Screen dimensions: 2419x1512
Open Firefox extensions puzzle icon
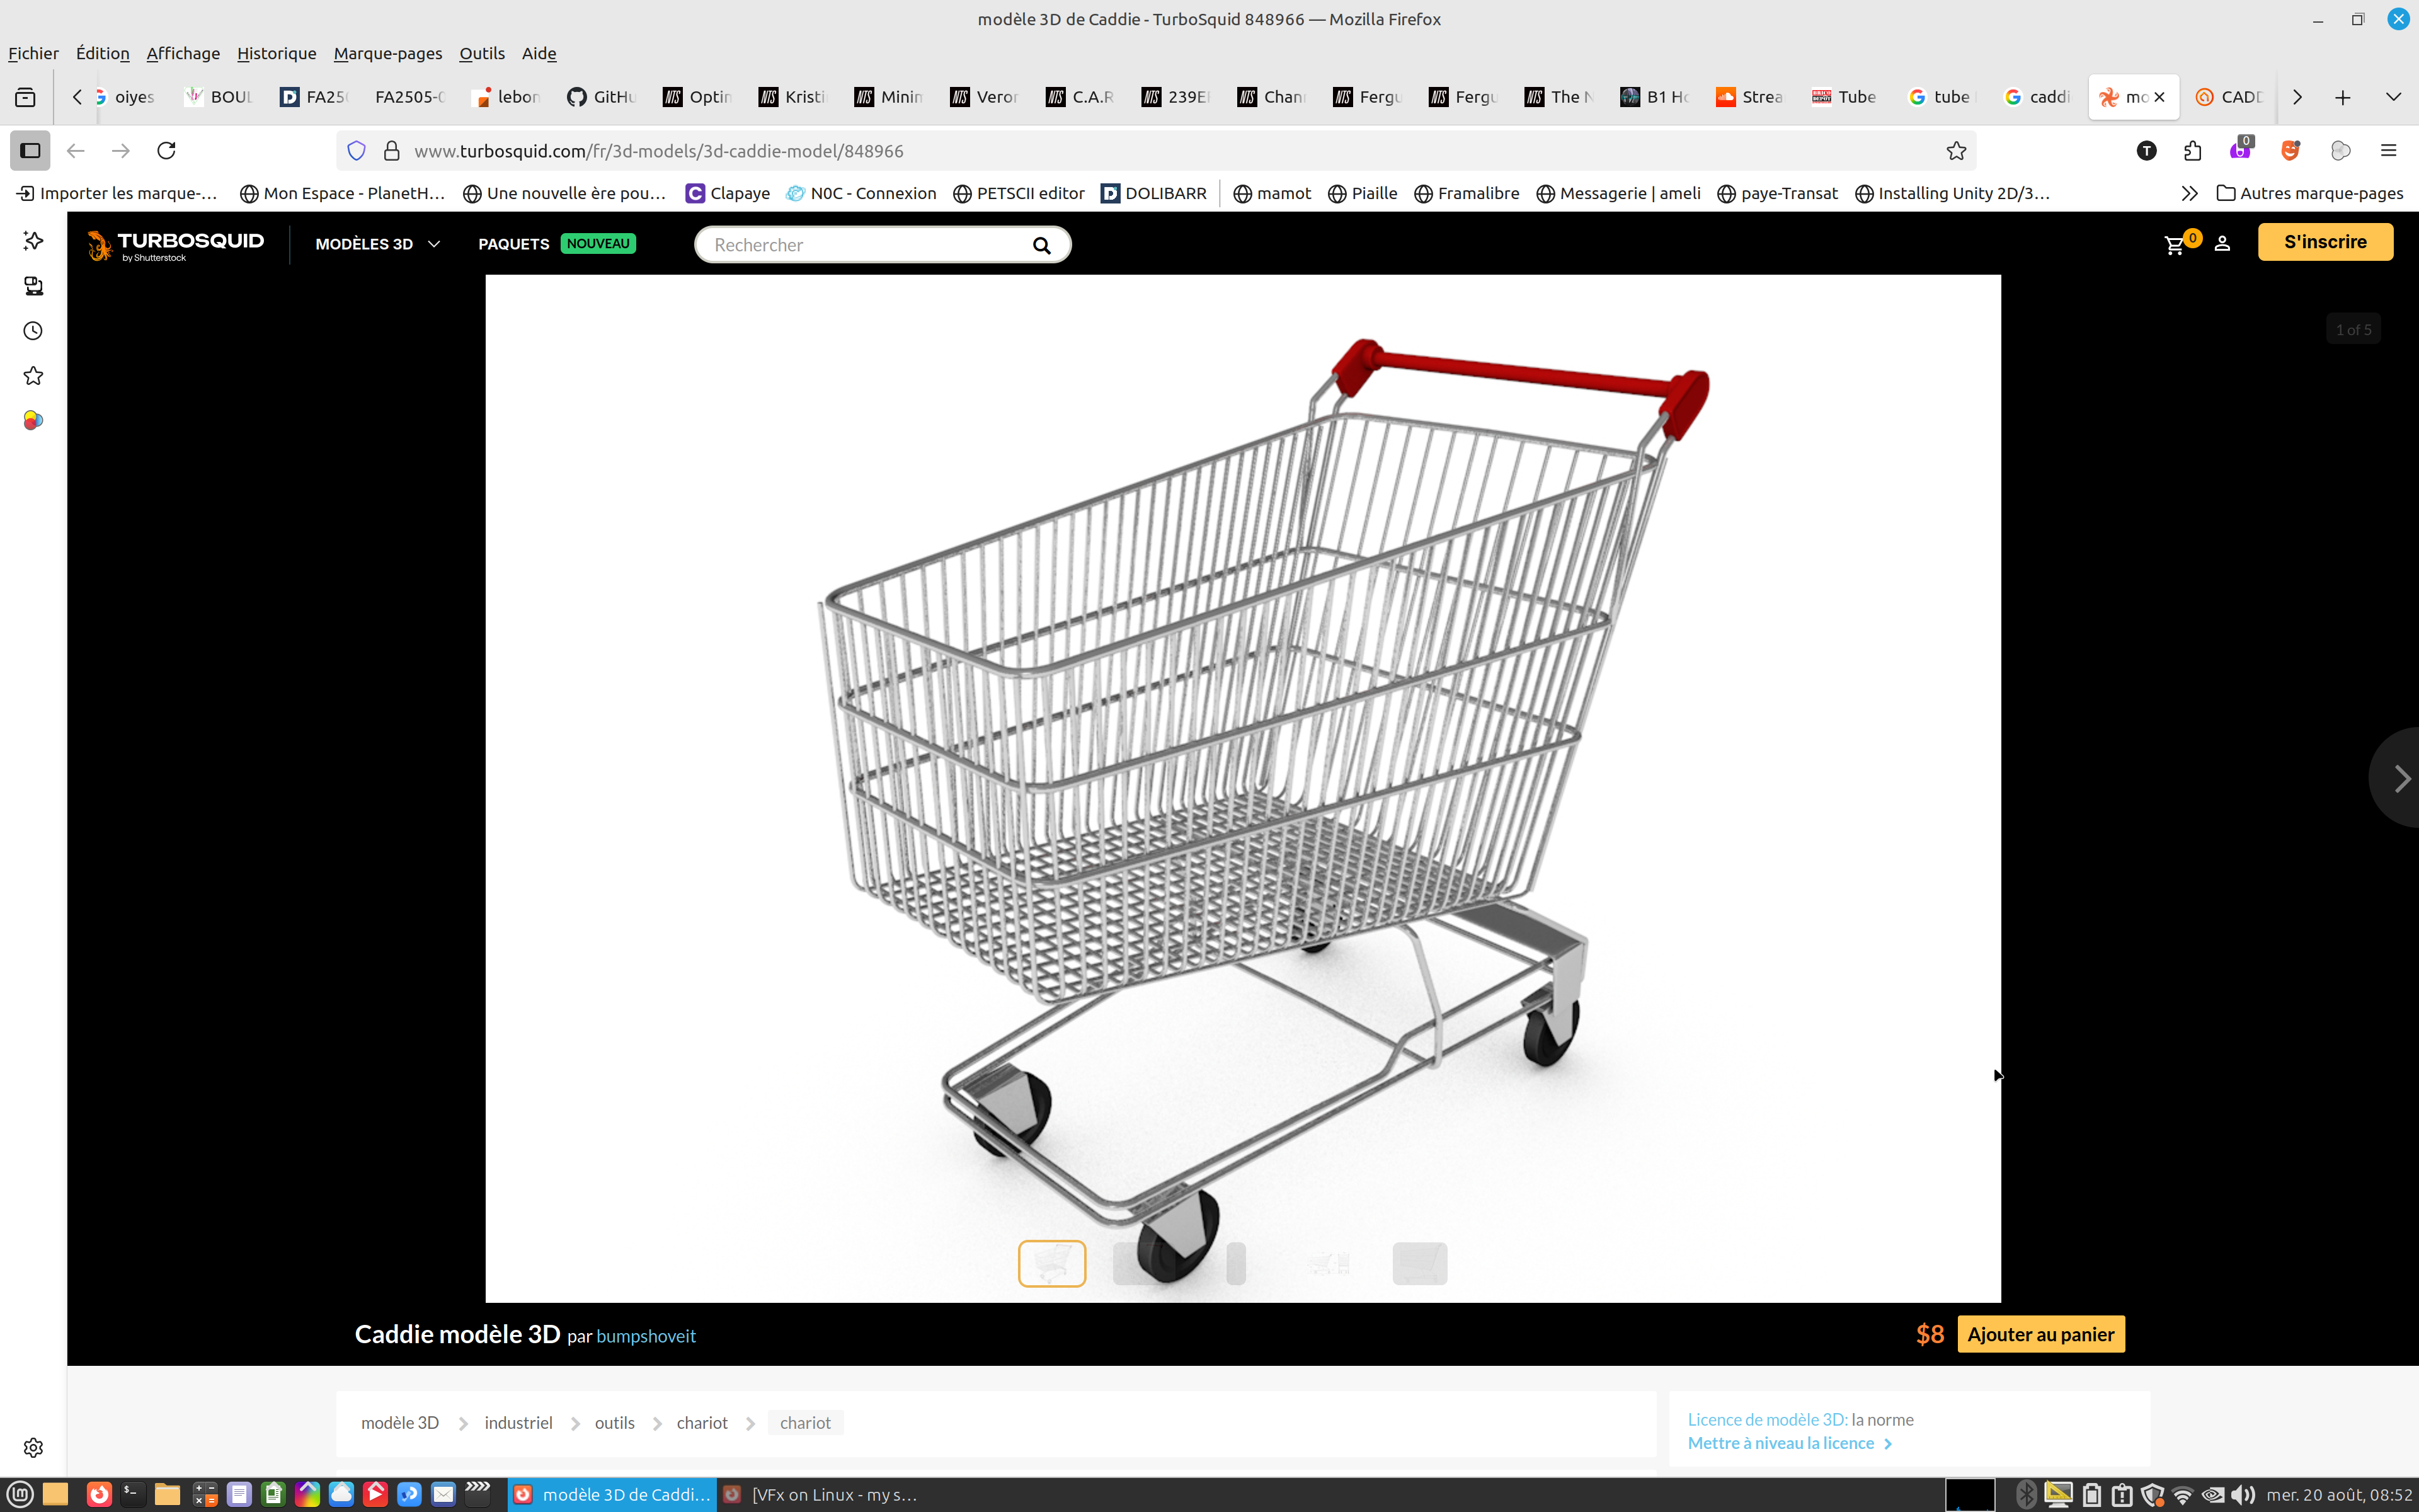[2192, 151]
